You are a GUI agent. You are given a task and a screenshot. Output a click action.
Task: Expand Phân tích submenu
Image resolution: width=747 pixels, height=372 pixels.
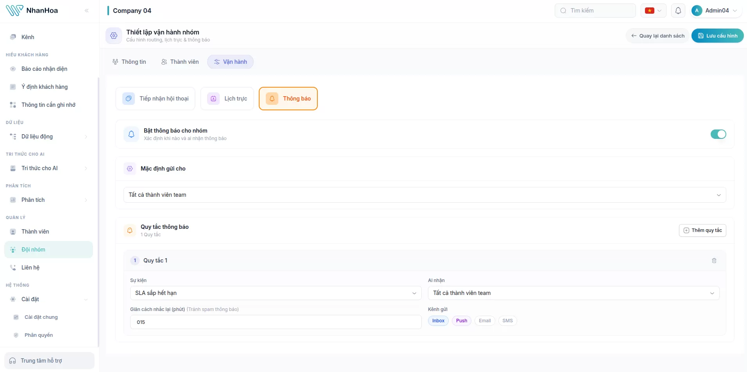click(x=86, y=200)
